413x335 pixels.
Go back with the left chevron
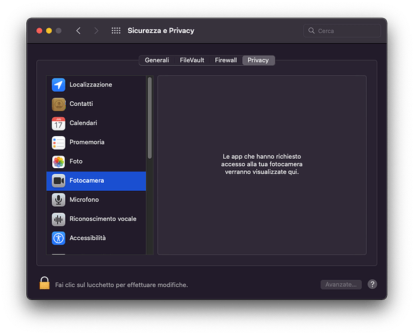tap(78, 31)
